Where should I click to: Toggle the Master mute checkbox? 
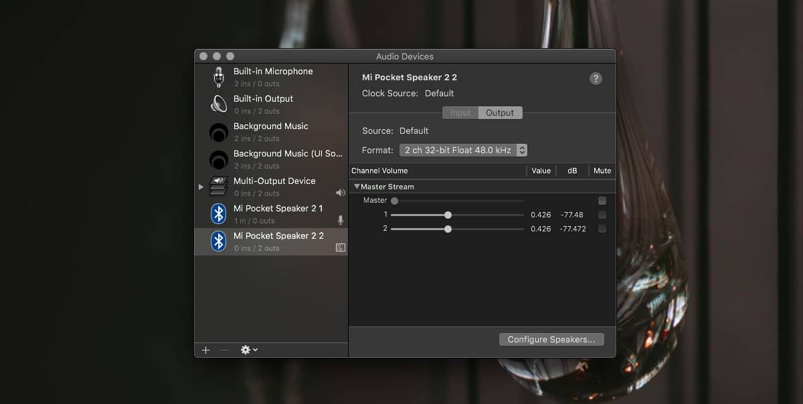[602, 200]
